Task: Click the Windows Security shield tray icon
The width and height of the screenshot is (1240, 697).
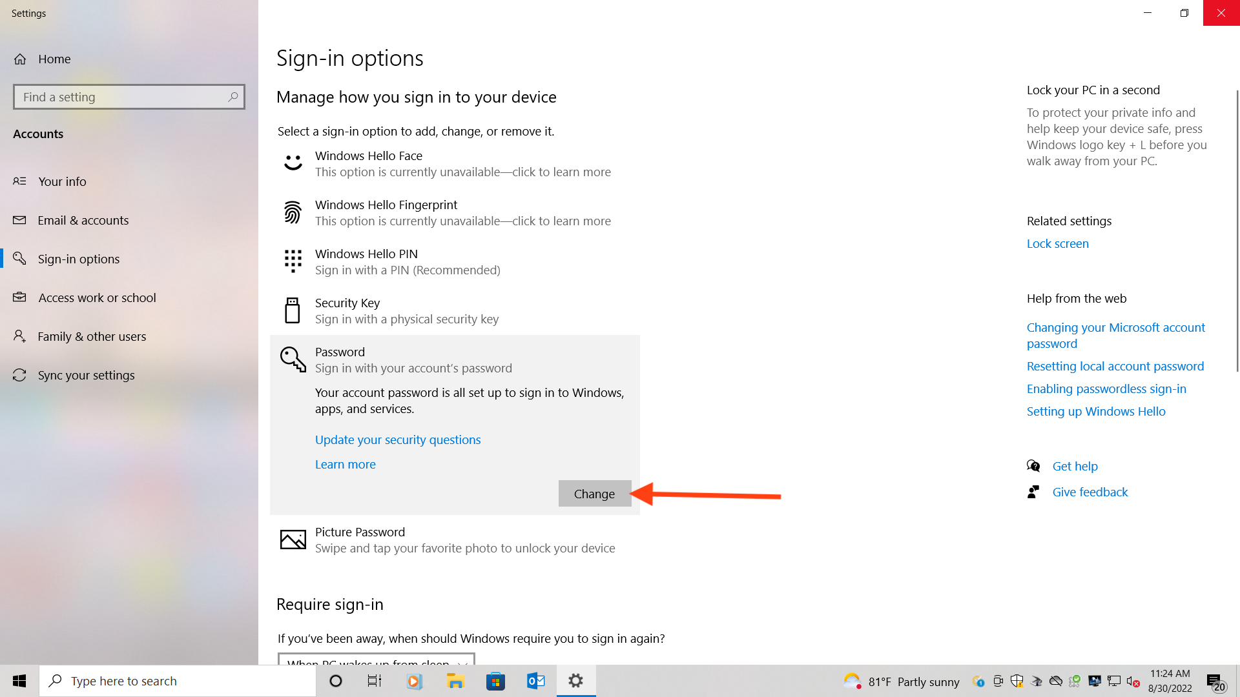Action: click(x=1017, y=681)
